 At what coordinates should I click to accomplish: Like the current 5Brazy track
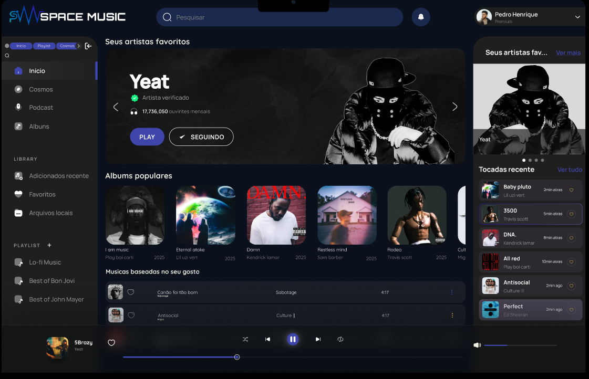coord(111,343)
